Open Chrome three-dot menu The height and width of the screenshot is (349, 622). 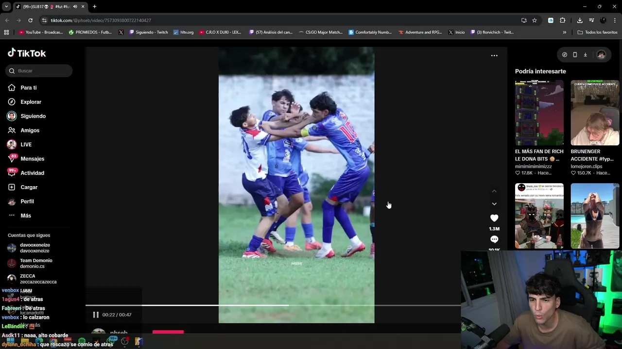615,20
